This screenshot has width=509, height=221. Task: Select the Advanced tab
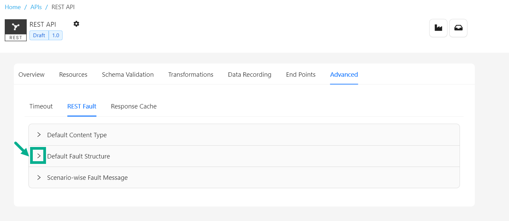click(344, 75)
